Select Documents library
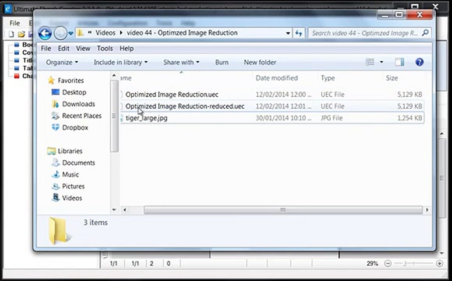452x281 pixels. [78, 163]
